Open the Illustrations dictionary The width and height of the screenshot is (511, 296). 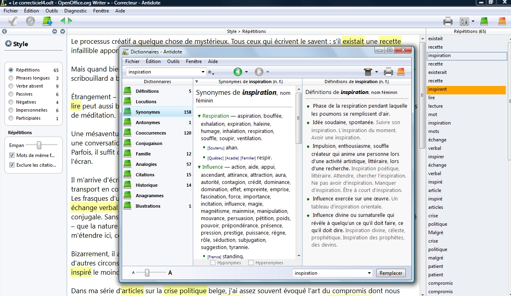click(157, 206)
